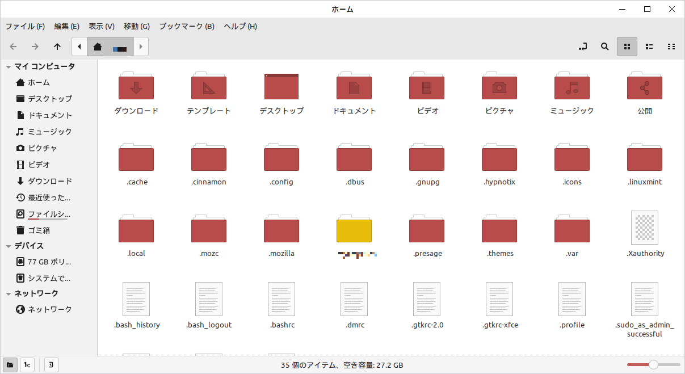Open the 編集 (E) menu

tap(67, 26)
